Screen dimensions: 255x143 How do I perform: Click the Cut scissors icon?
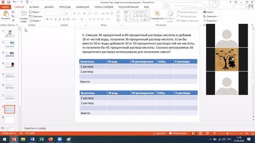[13, 12]
